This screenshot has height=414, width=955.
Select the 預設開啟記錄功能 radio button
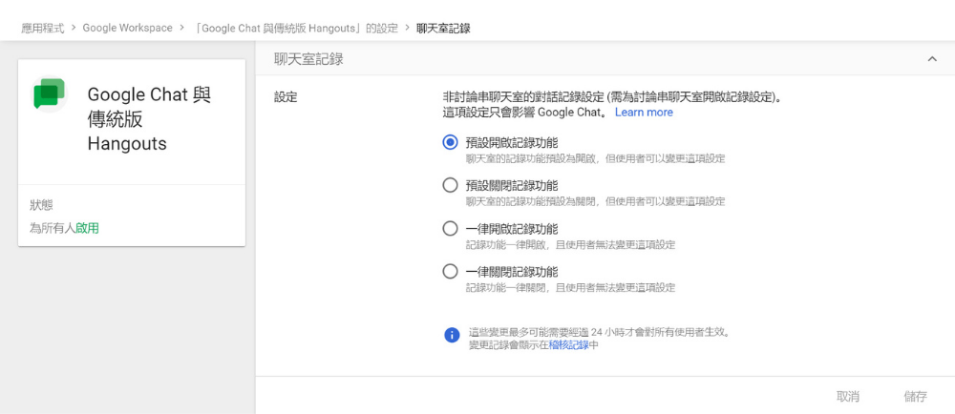tap(450, 143)
